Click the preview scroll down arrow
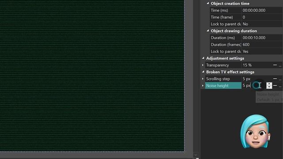 196,155
